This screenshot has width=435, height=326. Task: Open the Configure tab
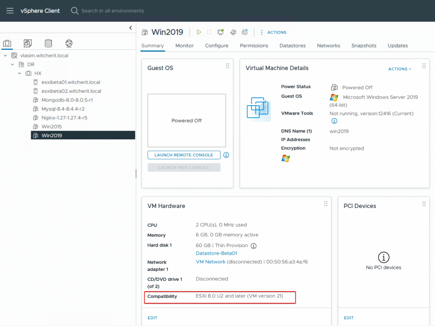217,46
